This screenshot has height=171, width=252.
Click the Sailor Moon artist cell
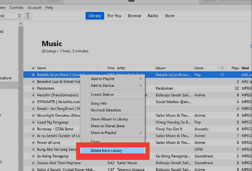(x=127, y=163)
